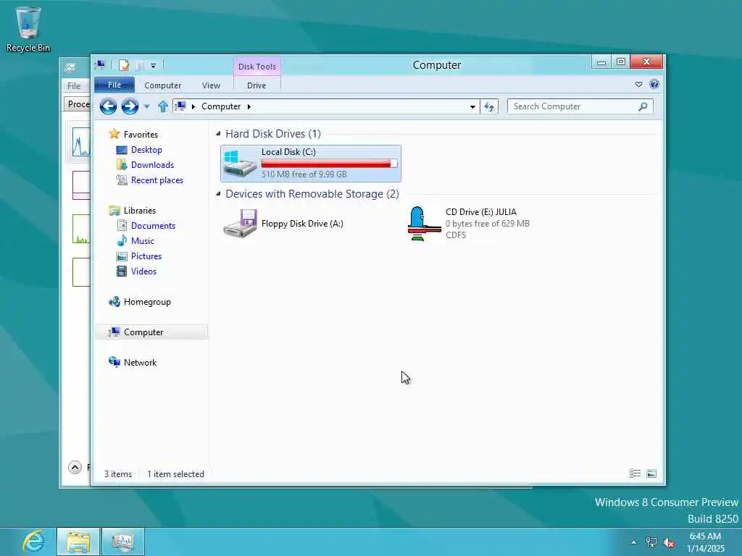Select CPU graph thumbnail in Task Manager

tap(81, 141)
